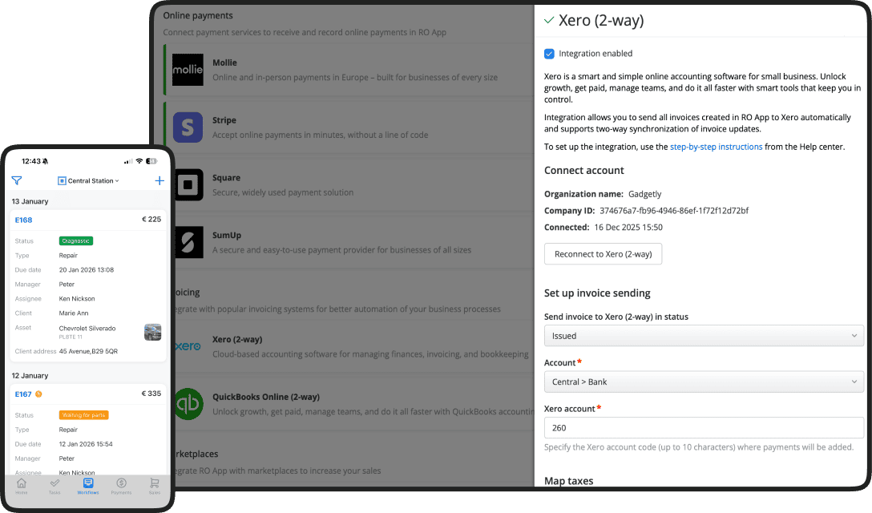
Task: Collapse the Xero (2-way) panel chevron
Action: [x=549, y=20]
